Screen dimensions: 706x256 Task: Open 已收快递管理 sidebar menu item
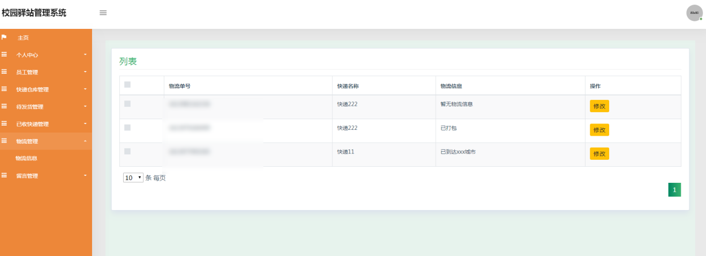pyautogui.click(x=33, y=124)
